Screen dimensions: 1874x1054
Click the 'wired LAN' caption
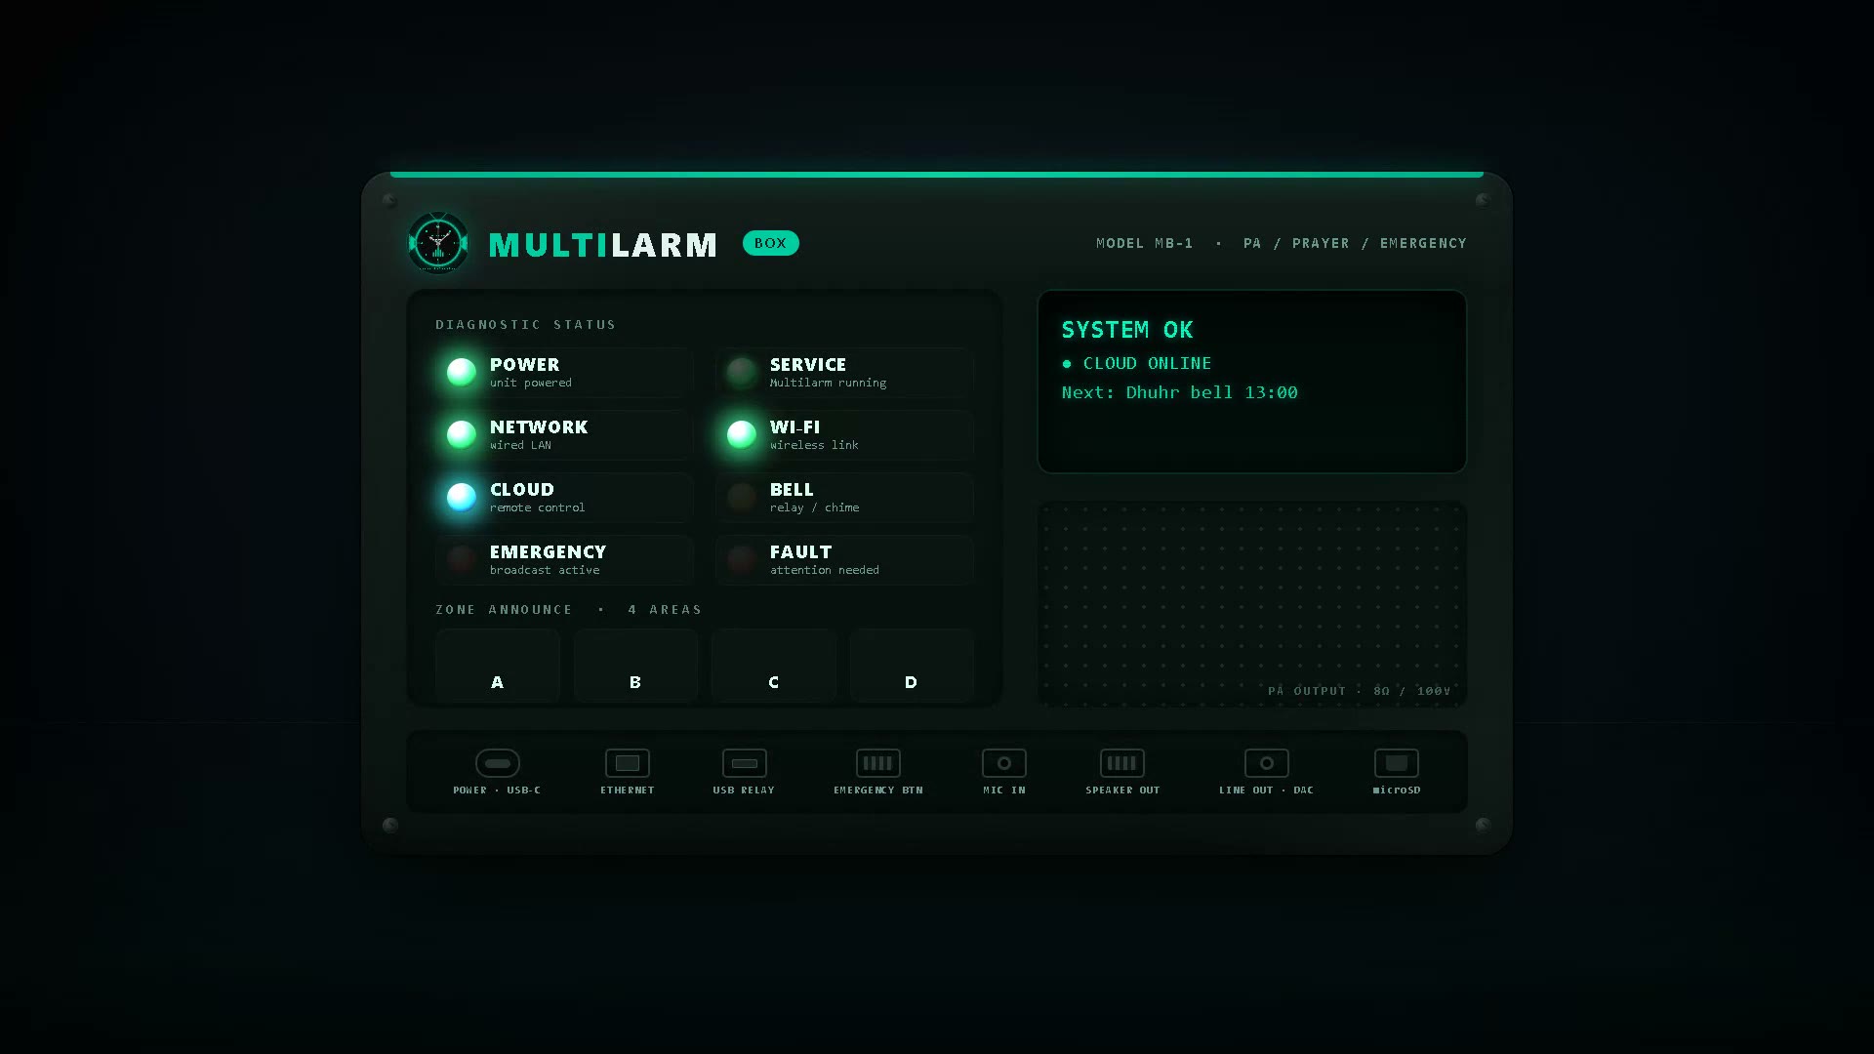pyautogui.click(x=520, y=445)
